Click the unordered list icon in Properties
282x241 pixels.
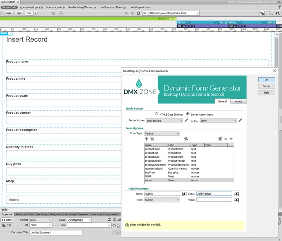109,219
